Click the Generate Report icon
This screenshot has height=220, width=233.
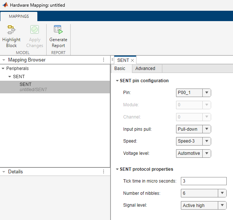(x=58, y=30)
